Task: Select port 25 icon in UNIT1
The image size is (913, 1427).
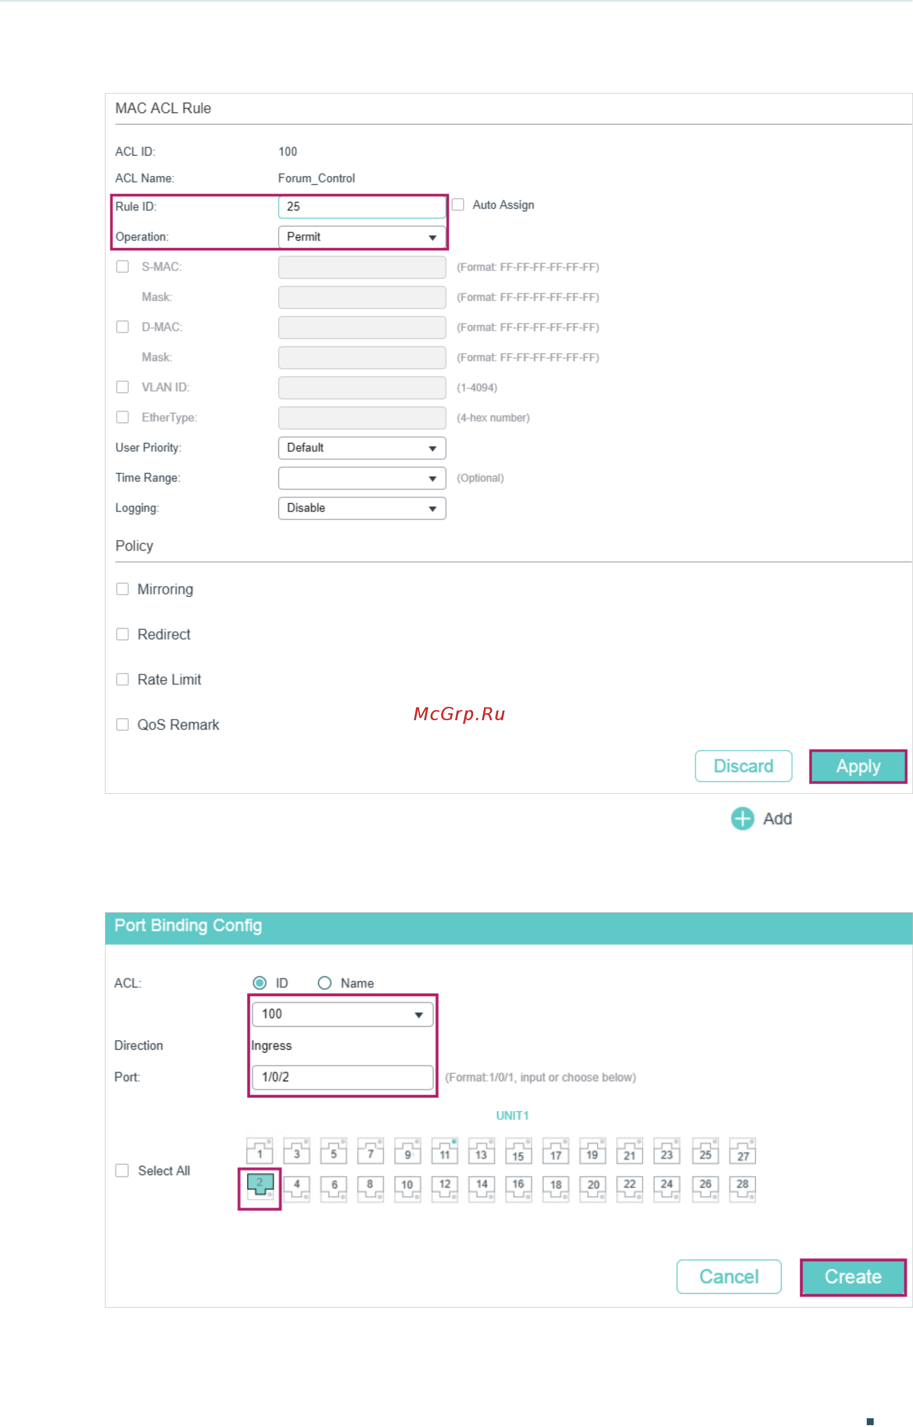Action: tap(705, 1152)
